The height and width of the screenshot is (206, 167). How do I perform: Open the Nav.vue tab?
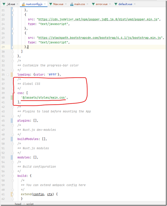[58, 4]
